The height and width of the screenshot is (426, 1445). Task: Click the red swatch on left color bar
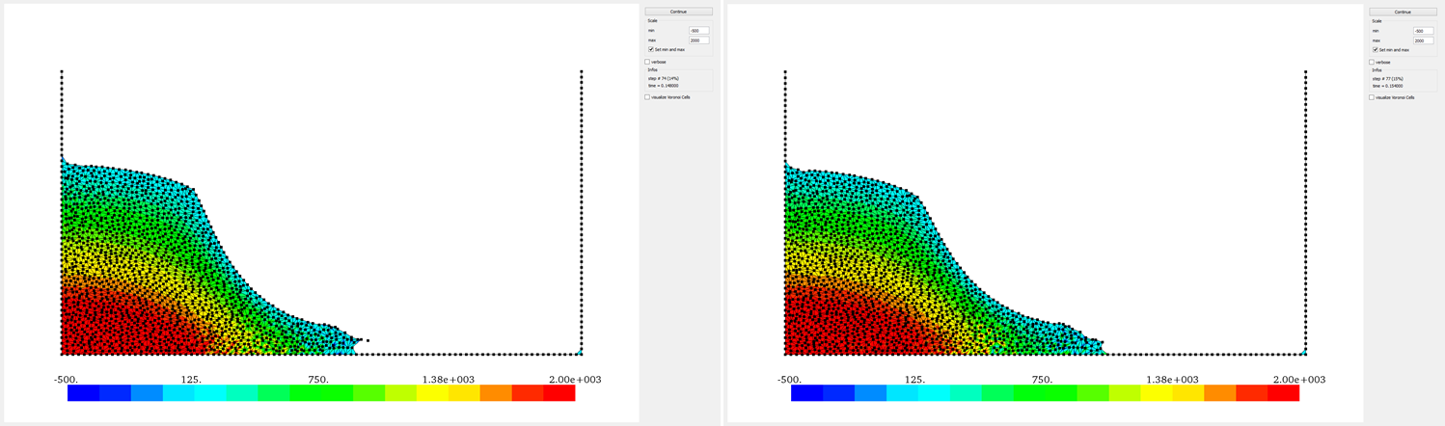pos(559,393)
